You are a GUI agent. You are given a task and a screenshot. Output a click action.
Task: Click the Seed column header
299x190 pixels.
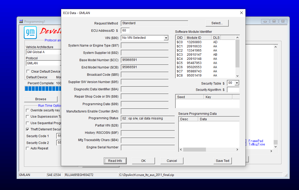point(189,97)
